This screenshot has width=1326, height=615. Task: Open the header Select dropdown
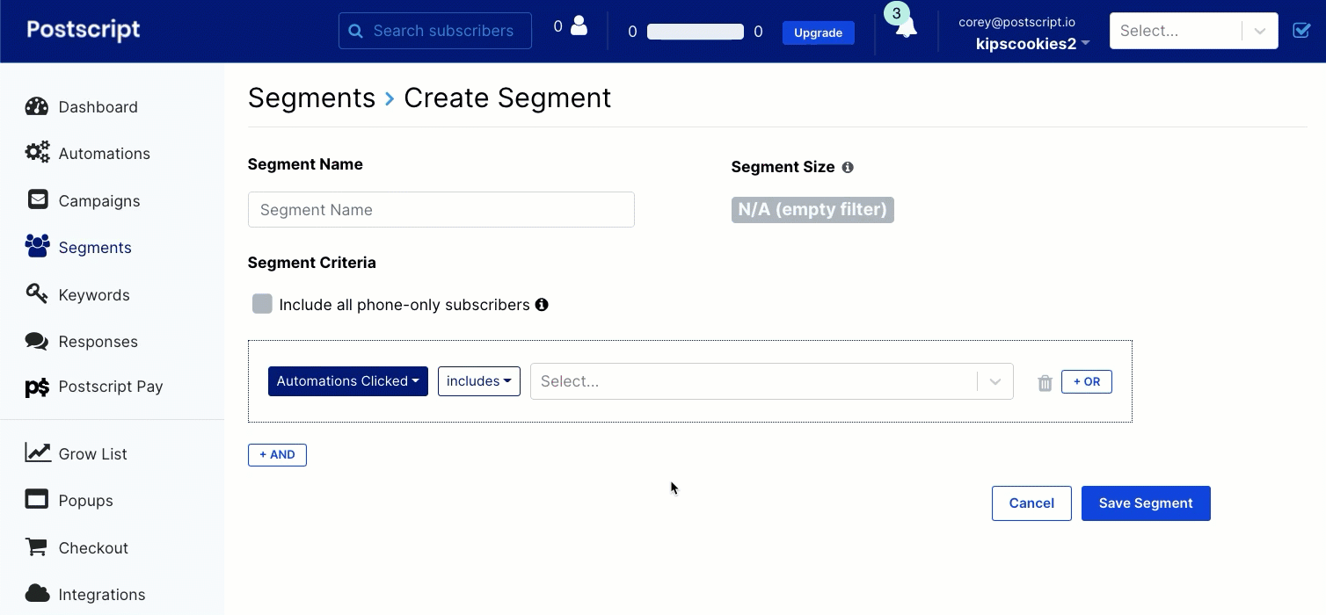(x=1194, y=31)
